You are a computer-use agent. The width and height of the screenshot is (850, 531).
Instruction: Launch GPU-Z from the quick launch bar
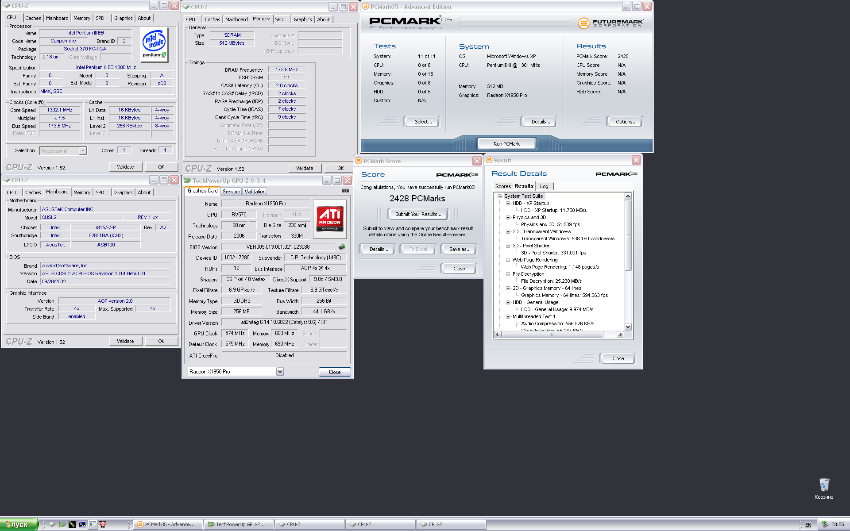62,524
